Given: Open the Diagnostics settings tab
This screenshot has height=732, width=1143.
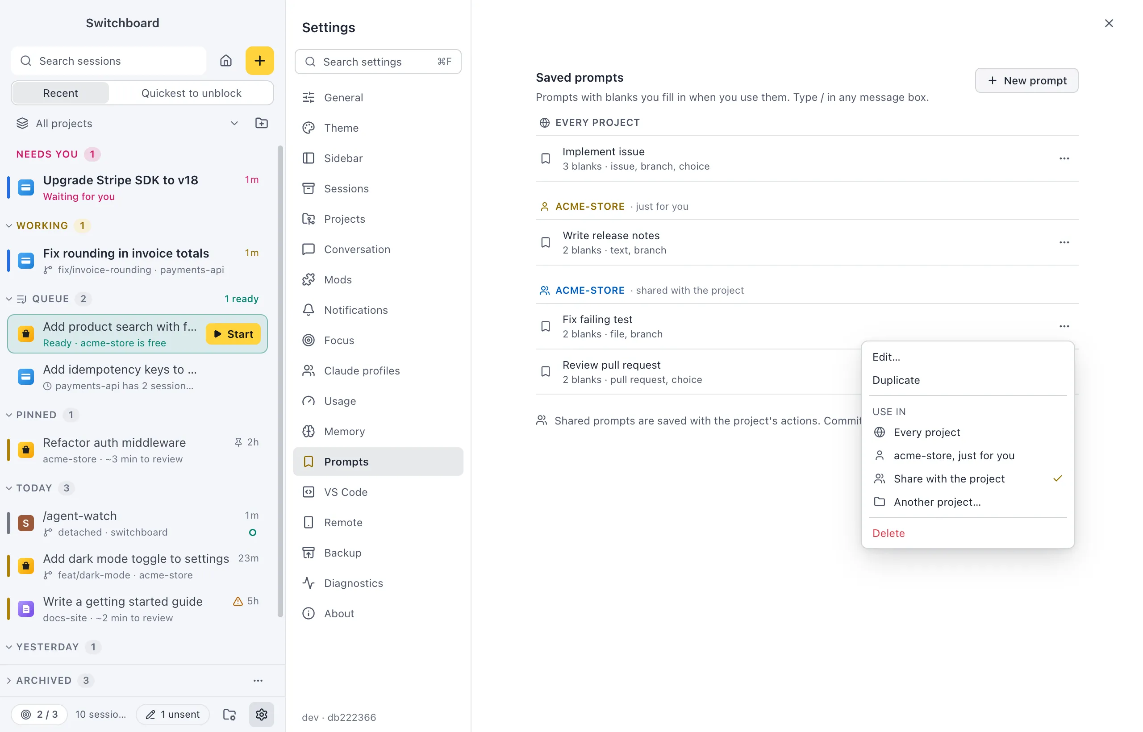Looking at the screenshot, I should pyautogui.click(x=378, y=583).
